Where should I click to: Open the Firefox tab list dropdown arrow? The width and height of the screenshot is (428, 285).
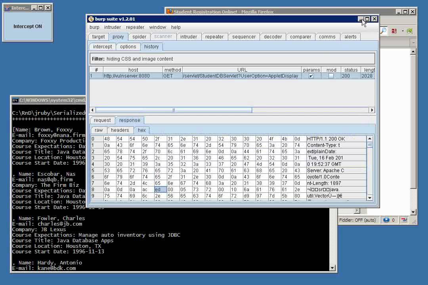(x=413, y=43)
